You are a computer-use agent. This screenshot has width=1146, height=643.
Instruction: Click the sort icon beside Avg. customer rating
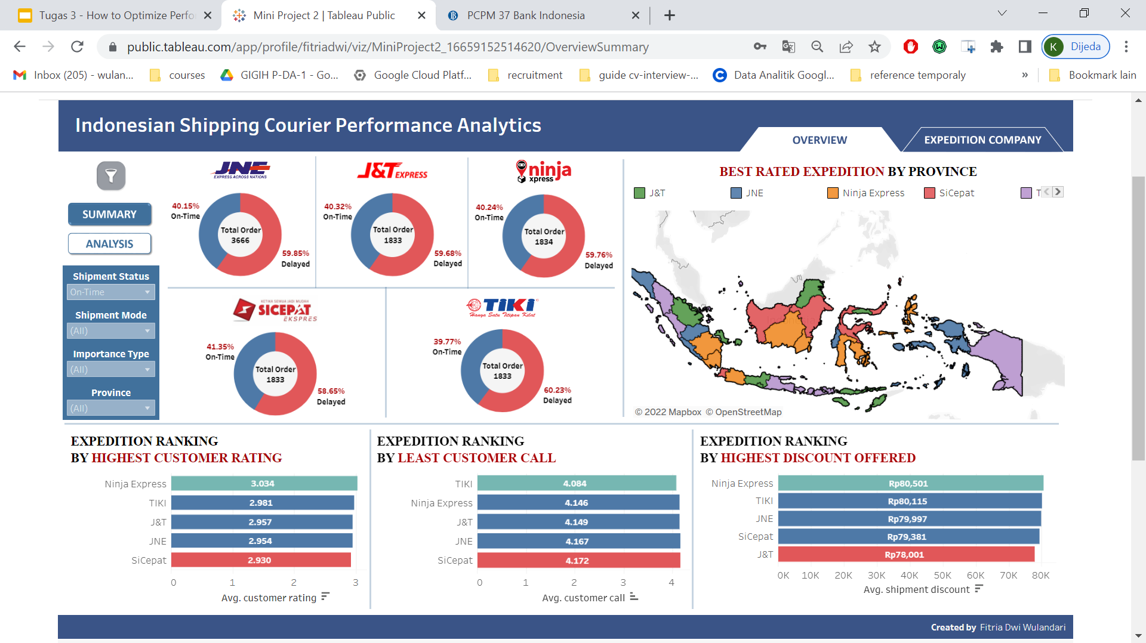point(325,597)
